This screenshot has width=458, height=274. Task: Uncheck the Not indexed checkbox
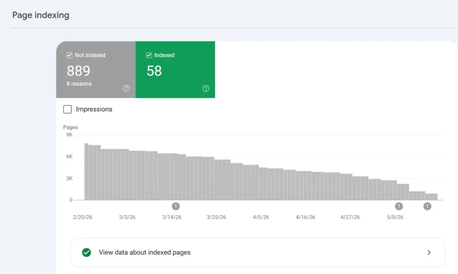pyautogui.click(x=69, y=55)
